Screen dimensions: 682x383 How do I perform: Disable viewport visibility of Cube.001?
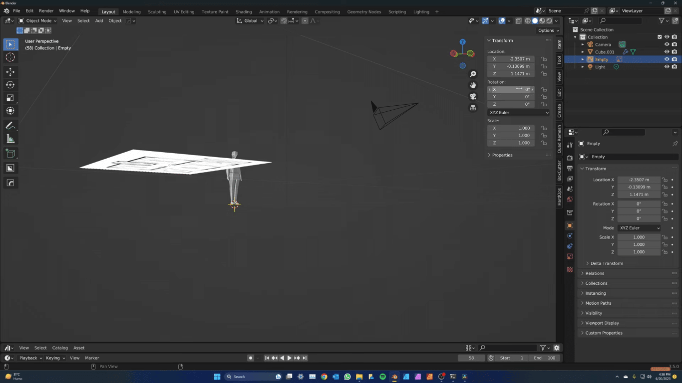pos(667,52)
